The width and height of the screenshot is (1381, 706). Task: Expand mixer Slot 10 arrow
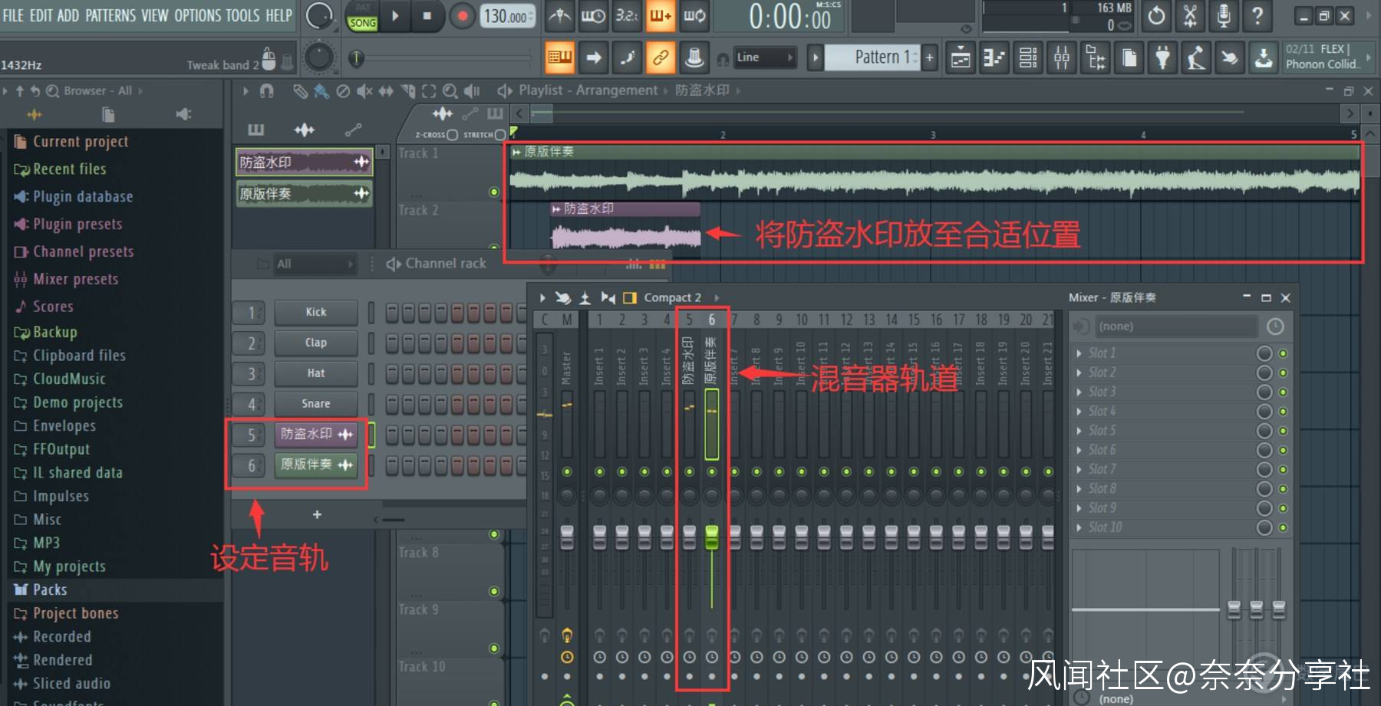(1079, 527)
